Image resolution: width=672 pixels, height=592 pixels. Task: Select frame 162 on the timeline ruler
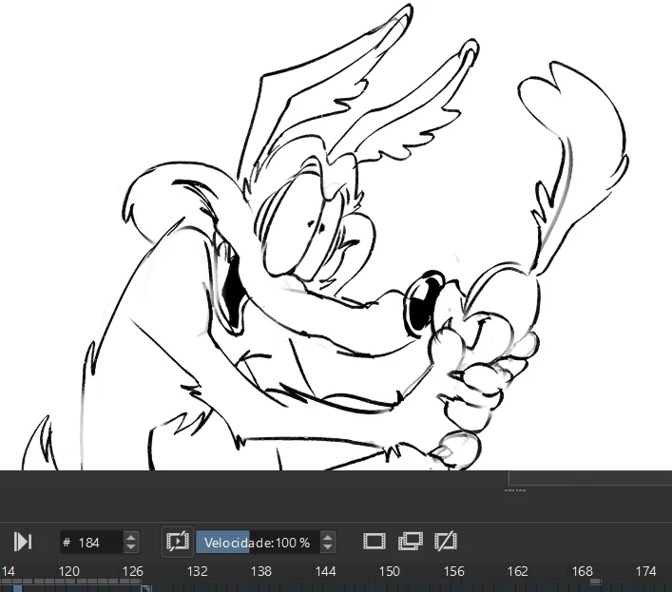517,571
